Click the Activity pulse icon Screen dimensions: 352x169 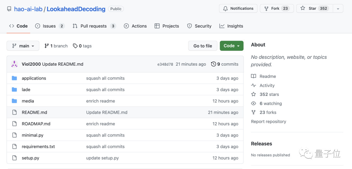click(254, 85)
